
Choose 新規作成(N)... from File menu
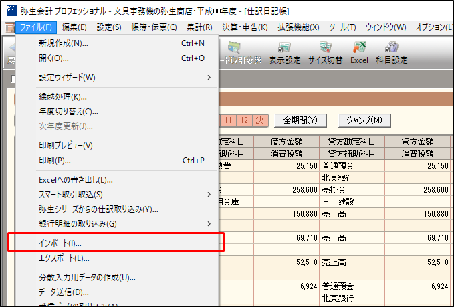click(x=117, y=43)
